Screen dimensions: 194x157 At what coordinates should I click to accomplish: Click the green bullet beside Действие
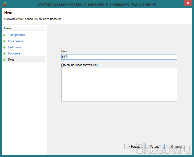4,47
